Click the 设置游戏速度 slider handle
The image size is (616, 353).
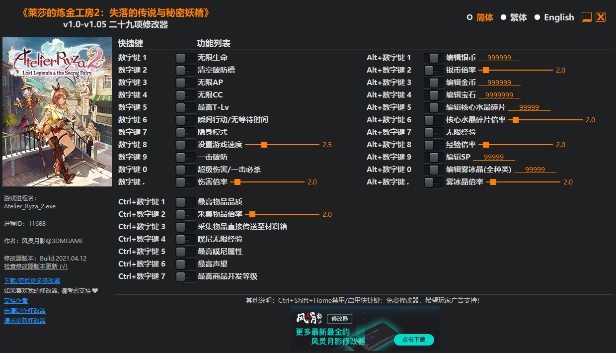pos(265,144)
